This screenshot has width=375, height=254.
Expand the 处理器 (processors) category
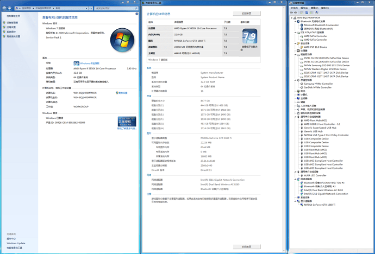[x=295, y=50]
